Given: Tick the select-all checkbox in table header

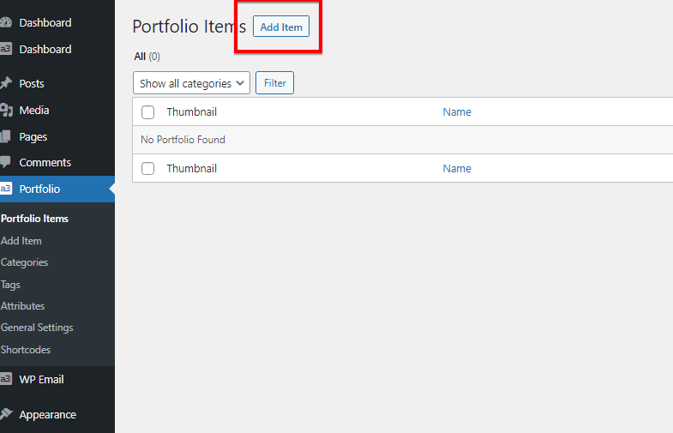Looking at the screenshot, I should click(x=147, y=112).
